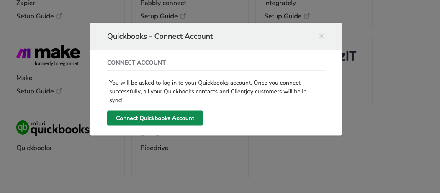Open the Zapier Setup Guide link
Screen dimensions: 440x193
tap(35, 16)
